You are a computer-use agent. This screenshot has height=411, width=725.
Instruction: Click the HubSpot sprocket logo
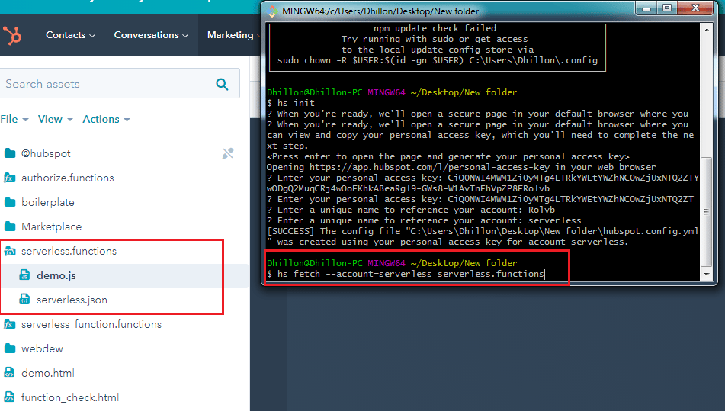pos(12,35)
